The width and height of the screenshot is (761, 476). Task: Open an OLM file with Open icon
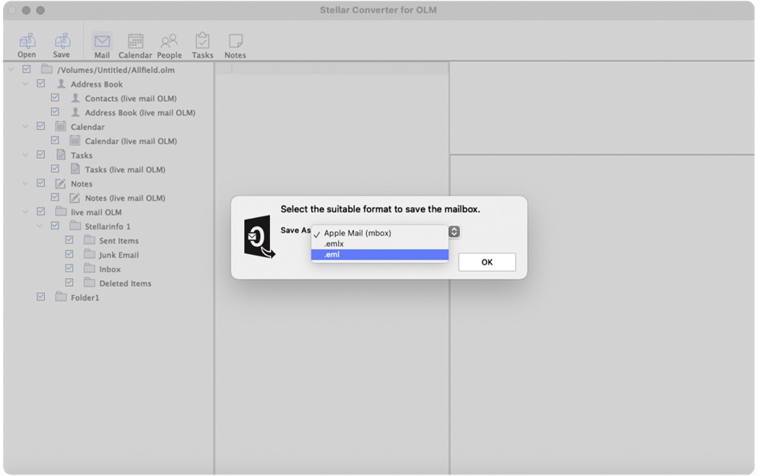click(26, 42)
